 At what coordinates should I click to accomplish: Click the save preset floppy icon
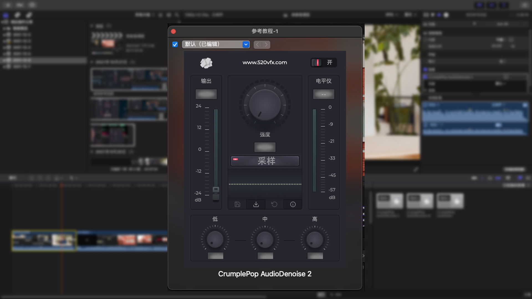coord(237,204)
